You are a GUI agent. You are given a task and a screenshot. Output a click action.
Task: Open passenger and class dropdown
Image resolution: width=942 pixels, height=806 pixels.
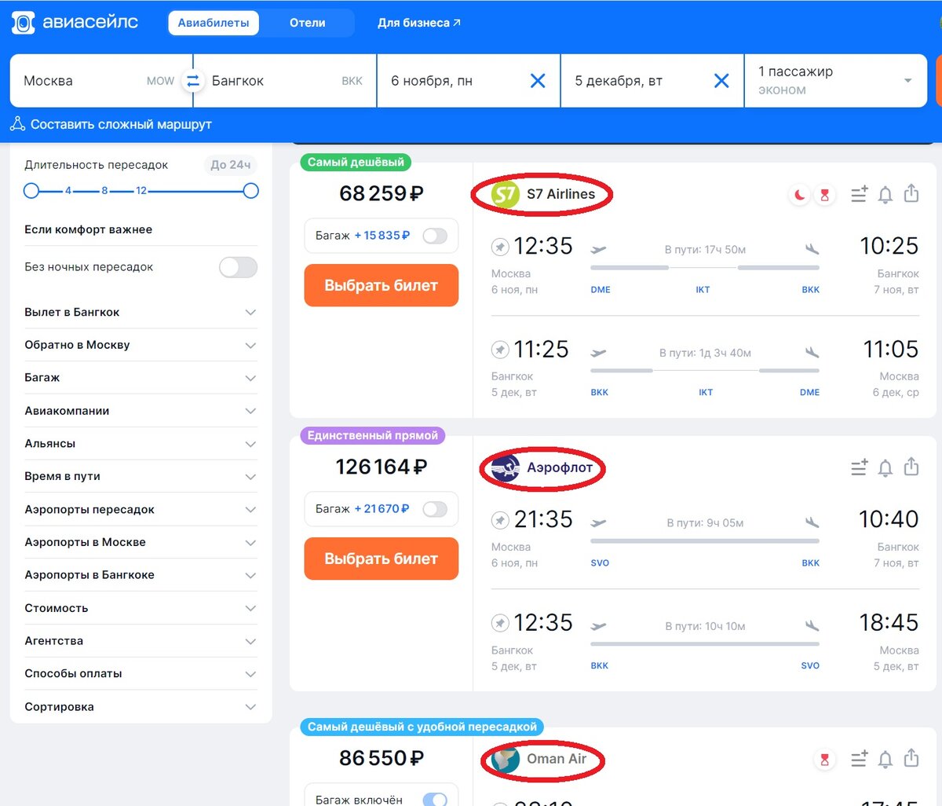pos(835,81)
